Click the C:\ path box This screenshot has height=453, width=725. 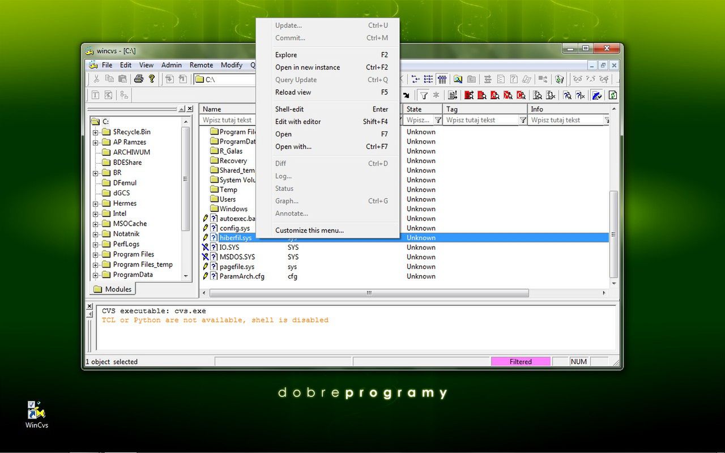(x=225, y=79)
